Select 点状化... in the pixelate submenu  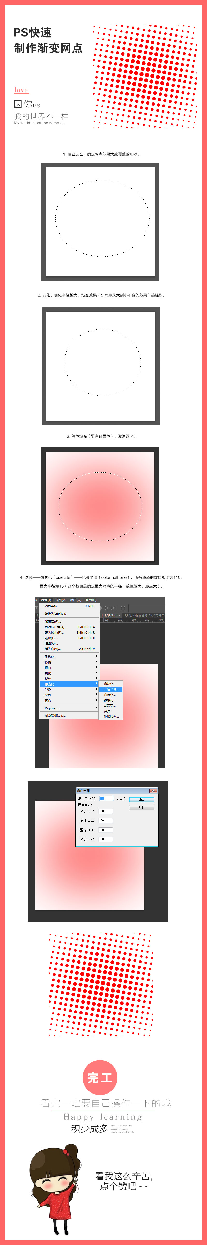pos(111,695)
